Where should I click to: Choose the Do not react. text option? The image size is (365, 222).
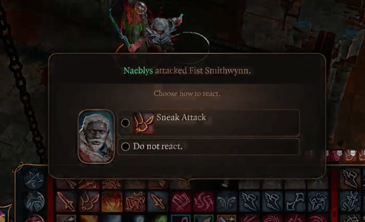point(158,146)
